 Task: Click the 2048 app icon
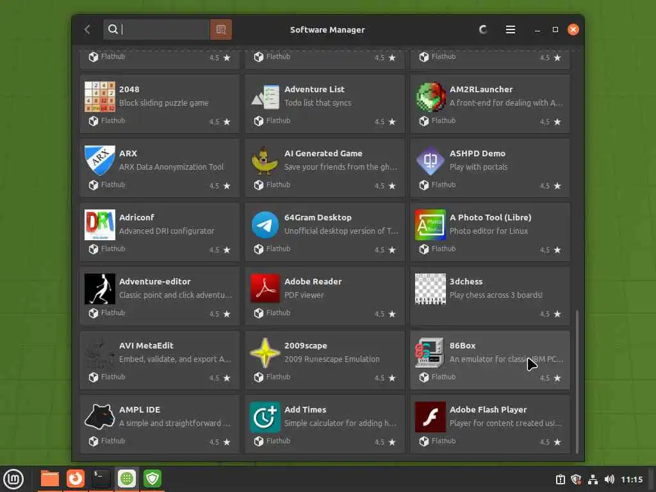[99, 97]
